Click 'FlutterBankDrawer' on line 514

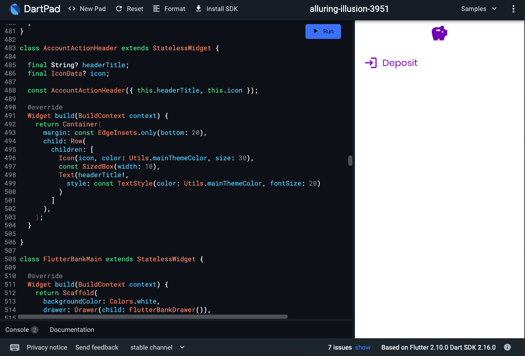click(162, 310)
